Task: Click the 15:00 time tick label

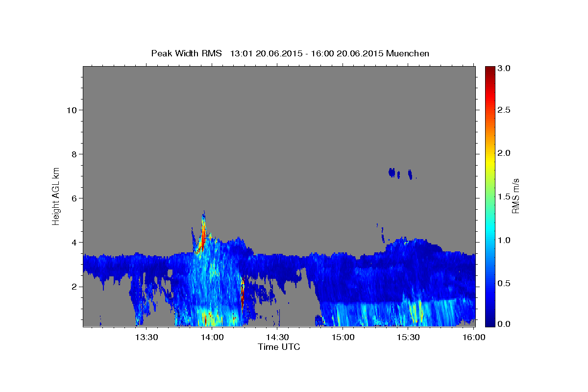Action: point(343,337)
